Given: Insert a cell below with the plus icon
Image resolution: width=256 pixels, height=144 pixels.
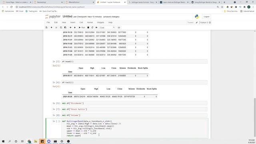Looking at the screenshot, I should (x=52, y=28).
